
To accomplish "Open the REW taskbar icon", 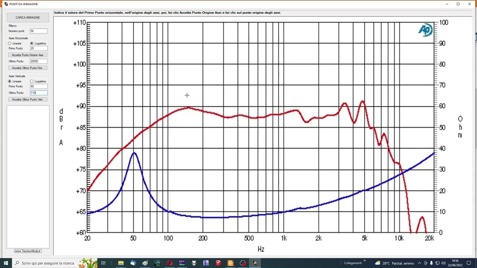I will coord(182,263).
